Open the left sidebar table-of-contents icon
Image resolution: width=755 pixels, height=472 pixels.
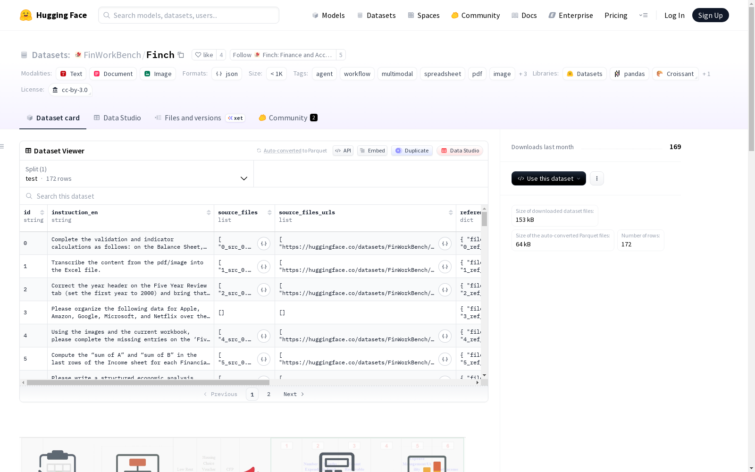[x=2, y=146]
